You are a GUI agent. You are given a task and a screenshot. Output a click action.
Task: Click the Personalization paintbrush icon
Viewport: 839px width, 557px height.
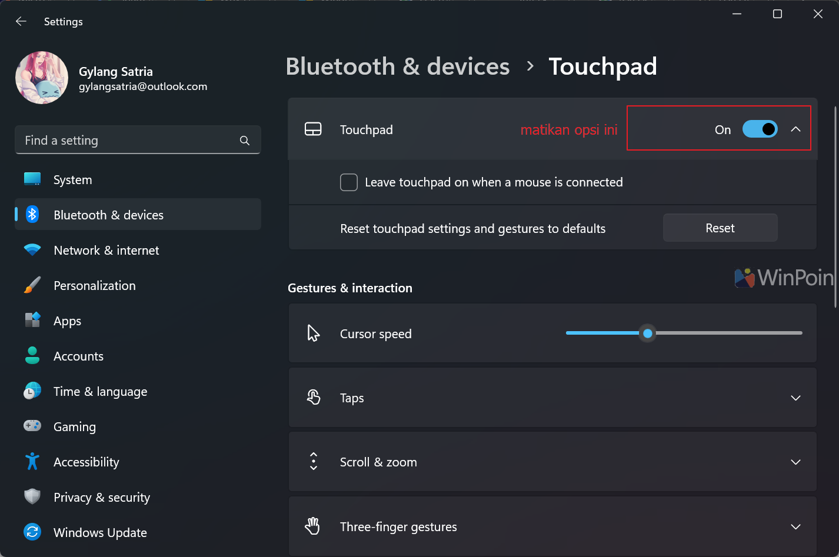pyautogui.click(x=32, y=285)
